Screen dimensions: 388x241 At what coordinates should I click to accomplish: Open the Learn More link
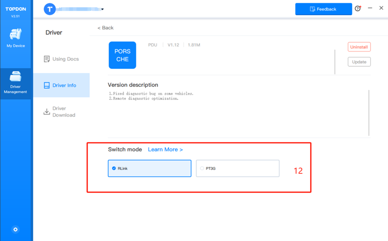(x=165, y=149)
